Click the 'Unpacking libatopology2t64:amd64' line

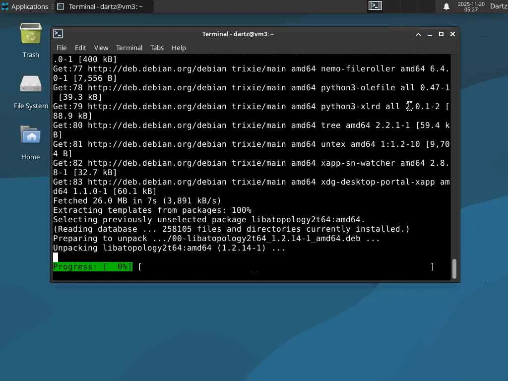pyautogui.click(x=169, y=248)
